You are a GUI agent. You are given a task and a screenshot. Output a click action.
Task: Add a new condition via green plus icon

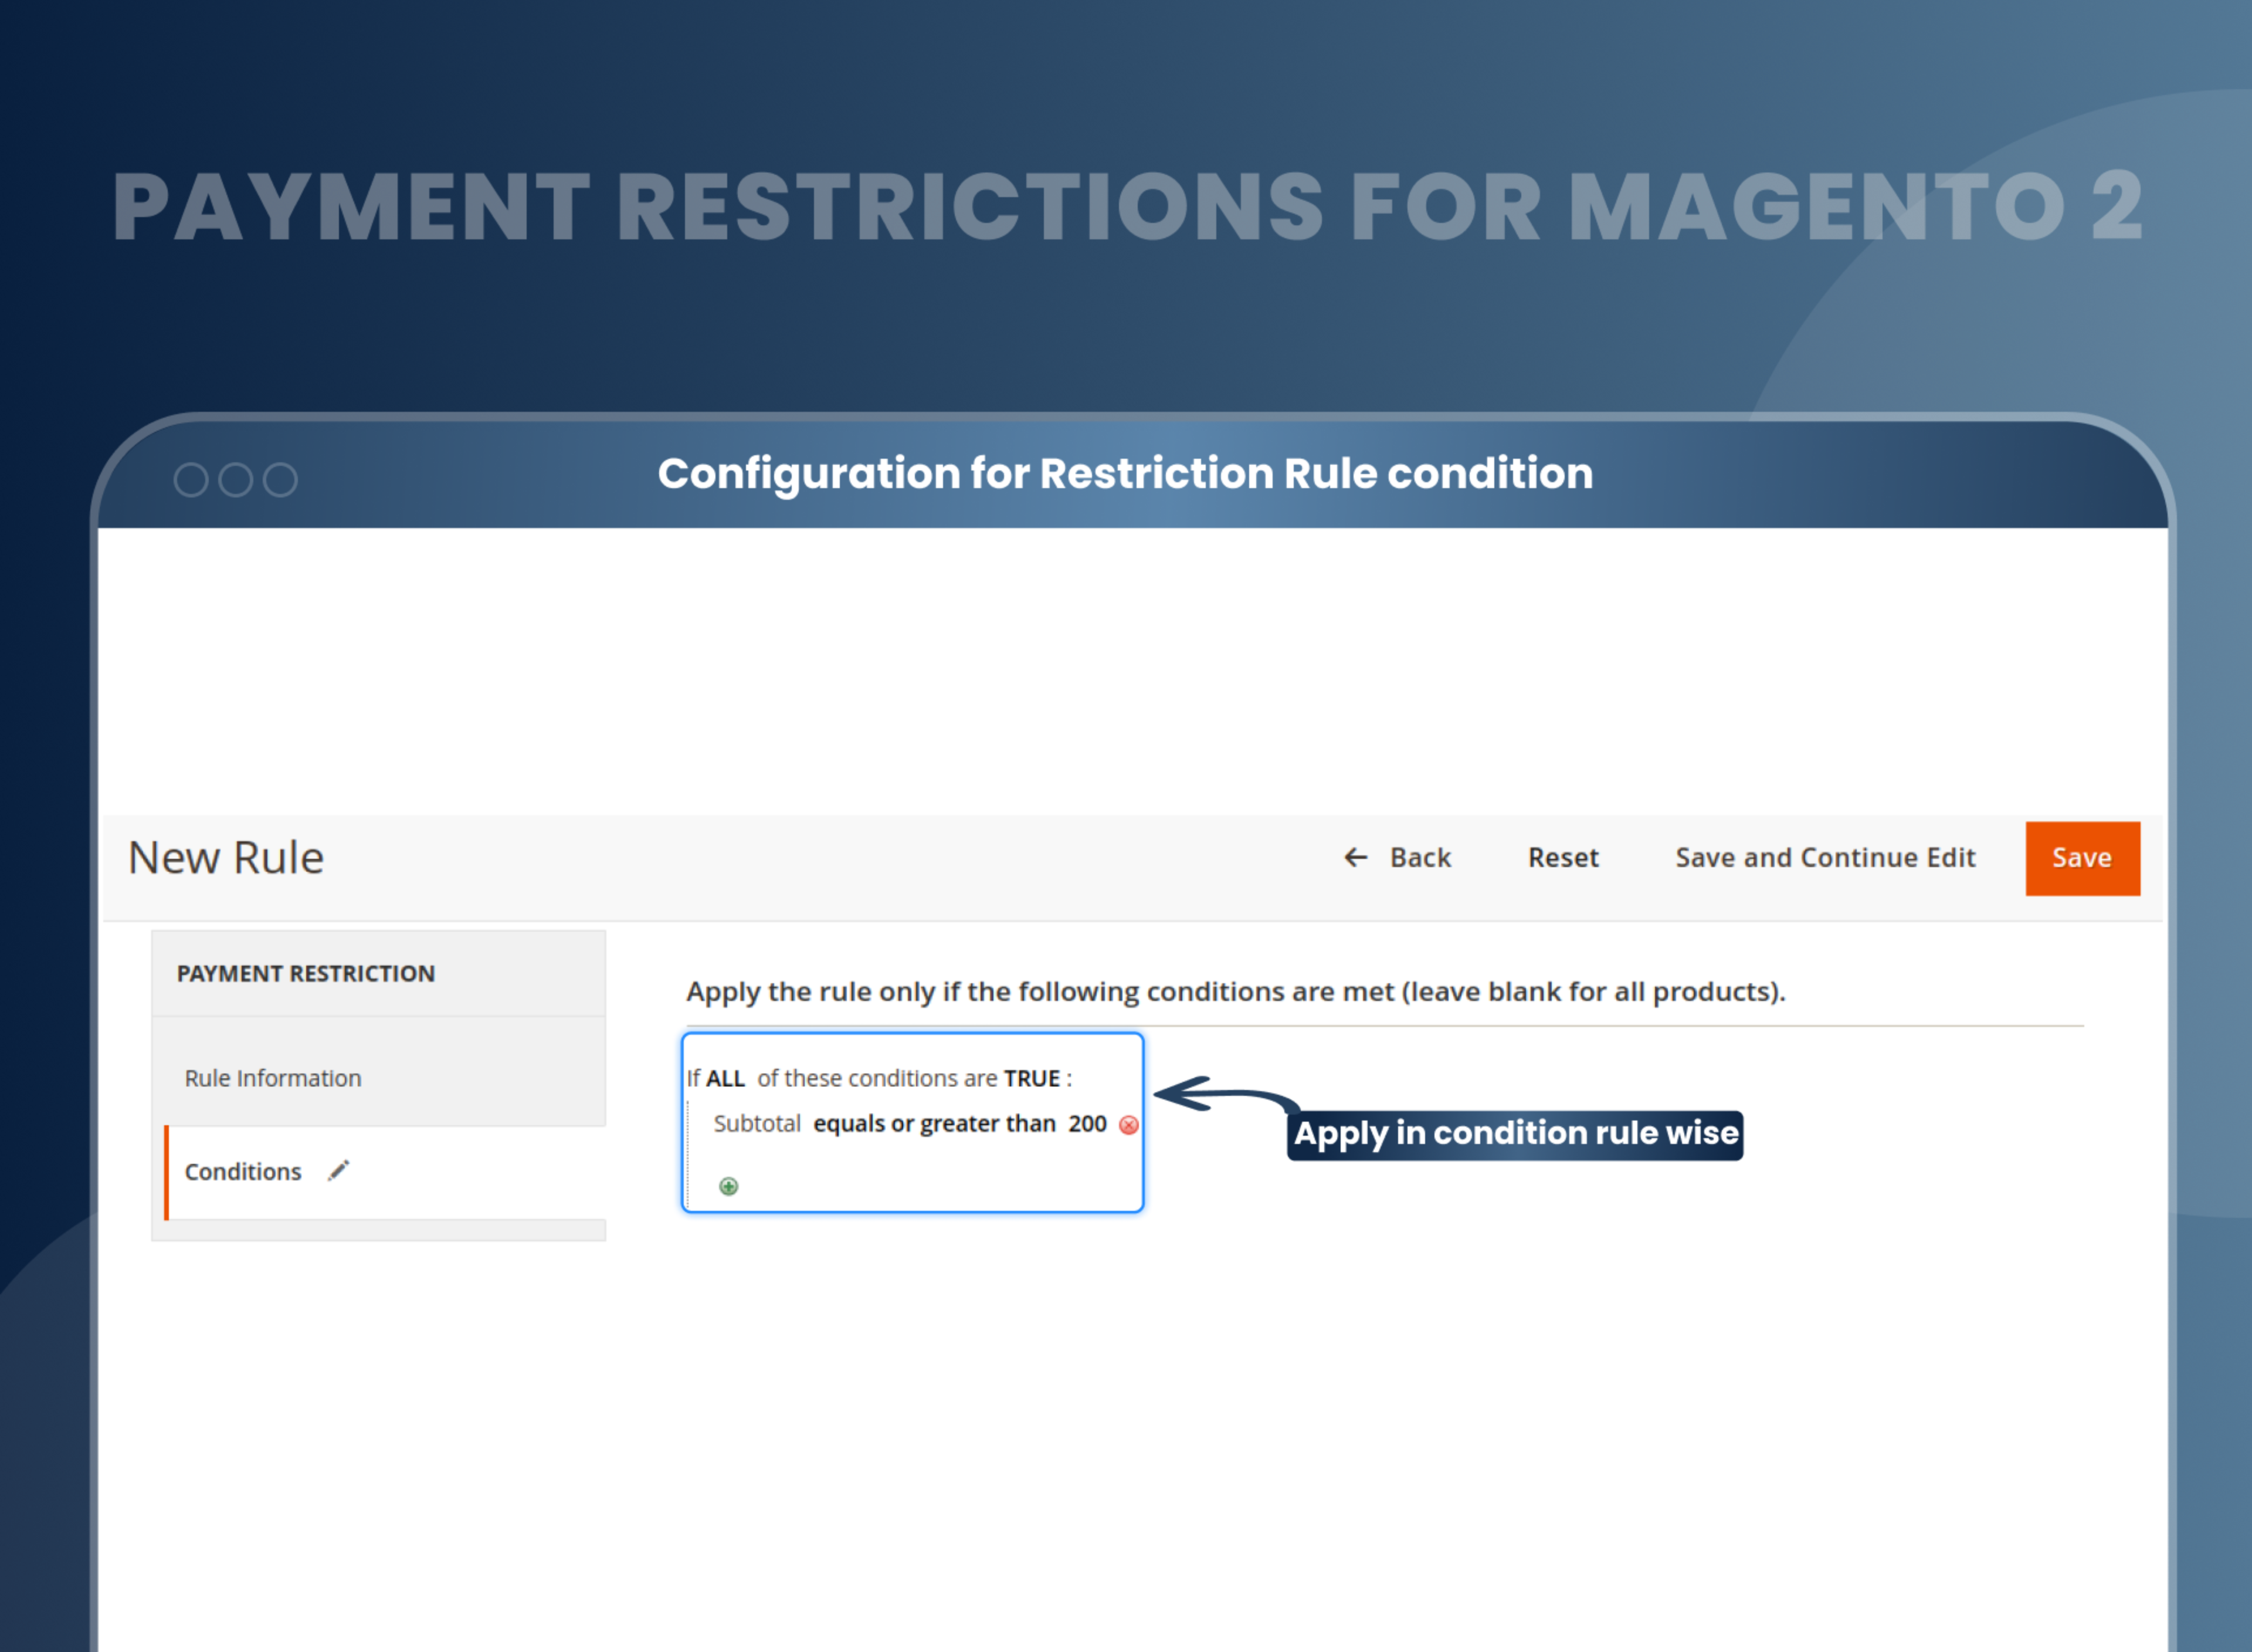point(728,1187)
